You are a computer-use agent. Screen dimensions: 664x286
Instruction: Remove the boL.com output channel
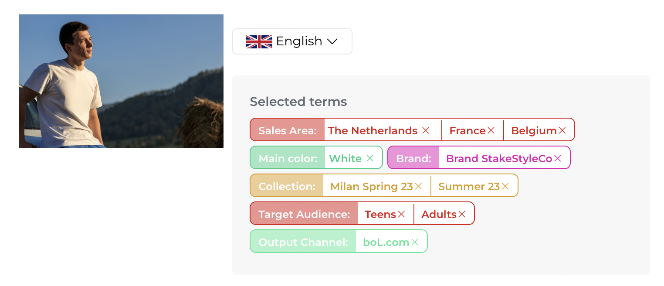(414, 242)
